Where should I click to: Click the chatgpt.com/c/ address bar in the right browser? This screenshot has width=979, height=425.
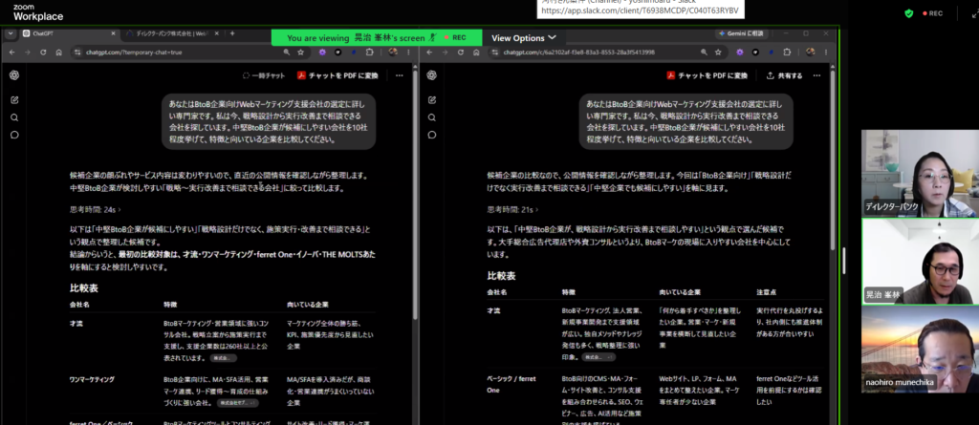599,53
